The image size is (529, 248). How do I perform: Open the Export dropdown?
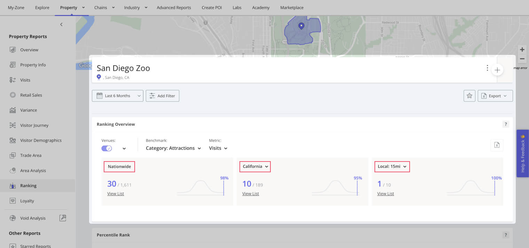pyautogui.click(x=495, y=96)
